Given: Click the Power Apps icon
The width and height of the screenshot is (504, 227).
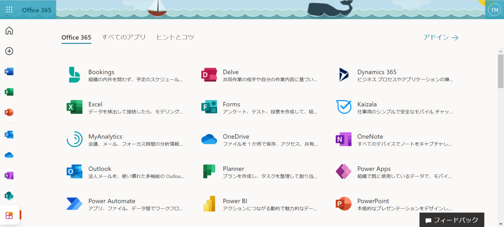Looking at the screenshot, I should coord(344,172).
